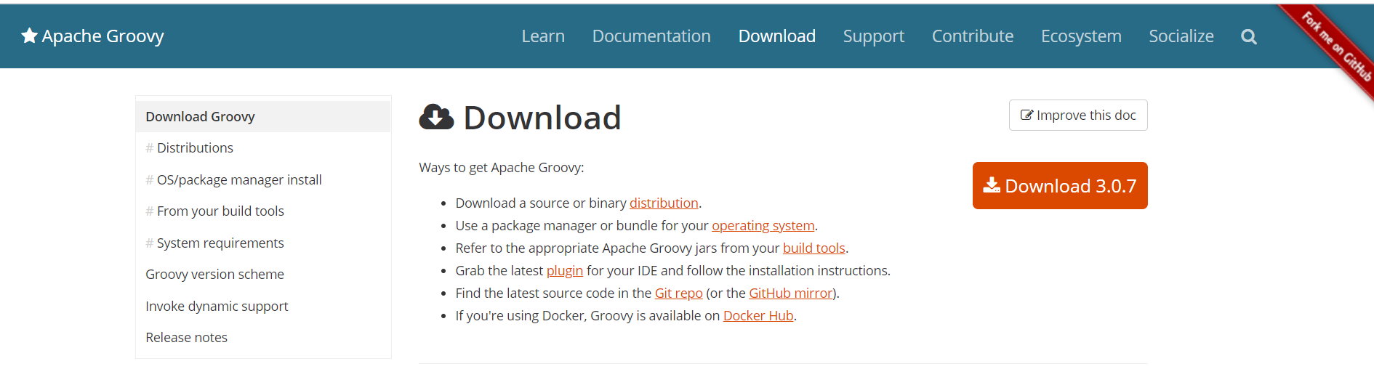This screenshot has width=1374, height=377.
Task: Click the edit pencil icon in Improve this doc
Action: (x=1027, y=115)
